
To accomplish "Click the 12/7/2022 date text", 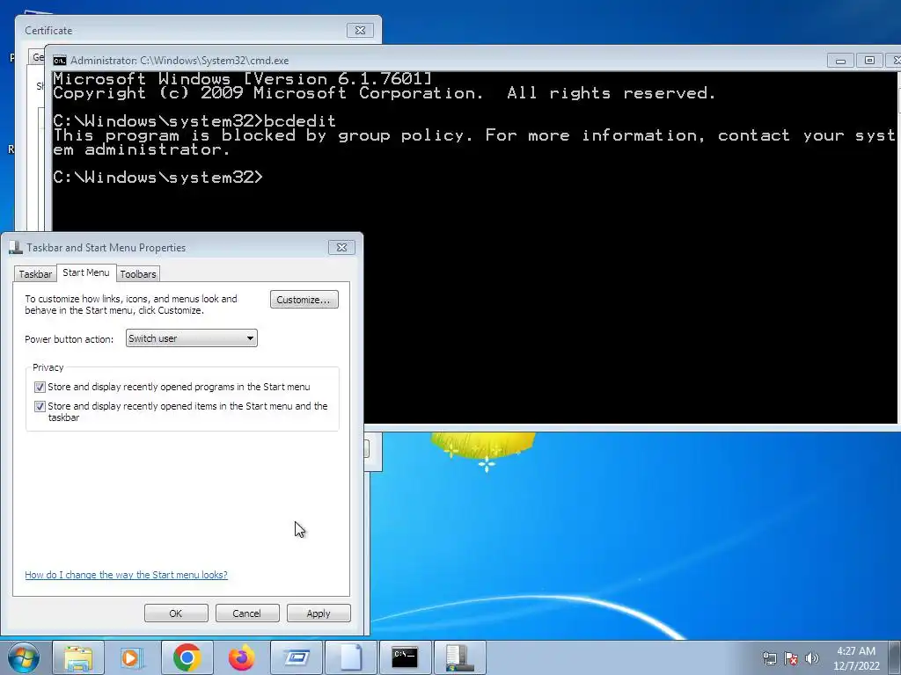I will [x=856, y=666].
